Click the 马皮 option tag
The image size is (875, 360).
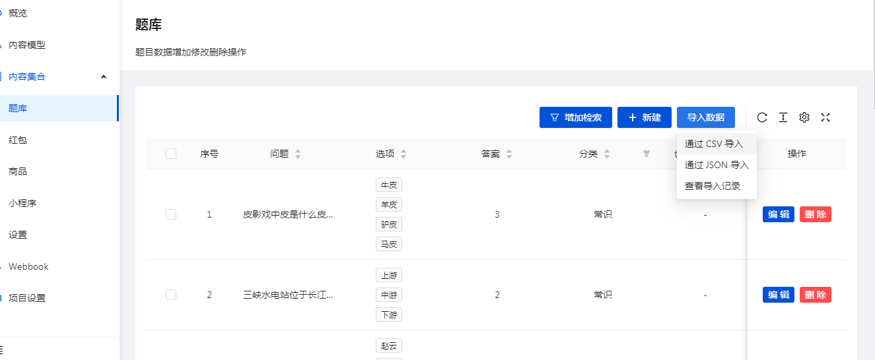[x=389, y=244]
